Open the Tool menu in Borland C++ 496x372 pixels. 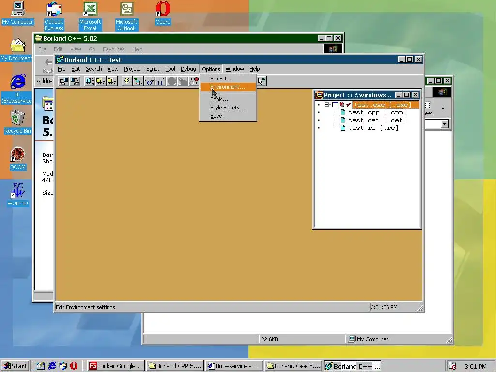tap(170, 69)
